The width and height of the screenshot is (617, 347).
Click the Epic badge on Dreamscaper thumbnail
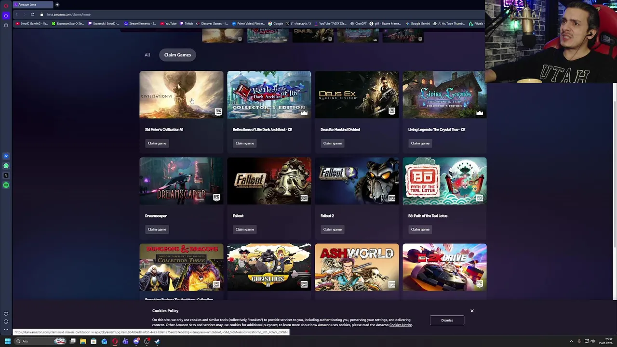(216, 198)
